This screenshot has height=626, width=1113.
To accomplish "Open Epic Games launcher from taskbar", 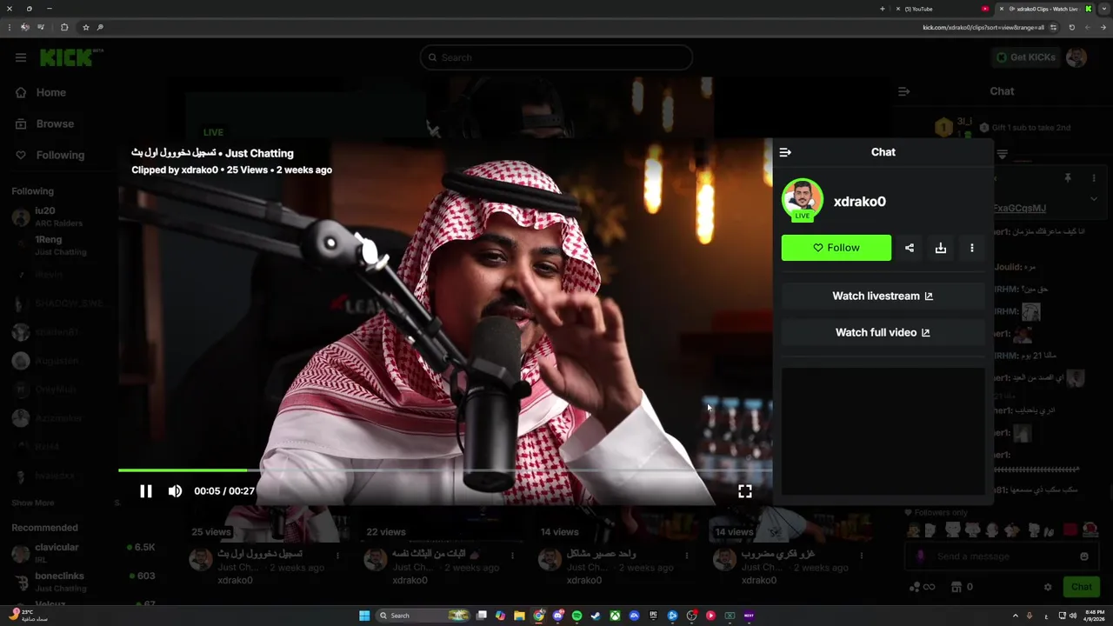I will (653, 616).
